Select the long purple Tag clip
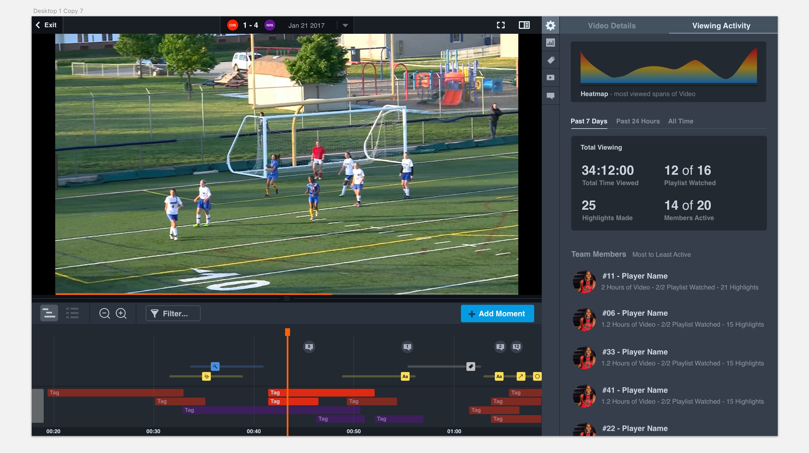 point(271,410)
